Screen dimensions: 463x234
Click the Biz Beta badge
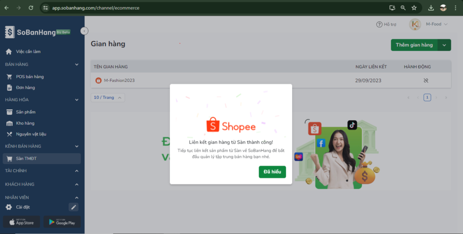(63, 32)
